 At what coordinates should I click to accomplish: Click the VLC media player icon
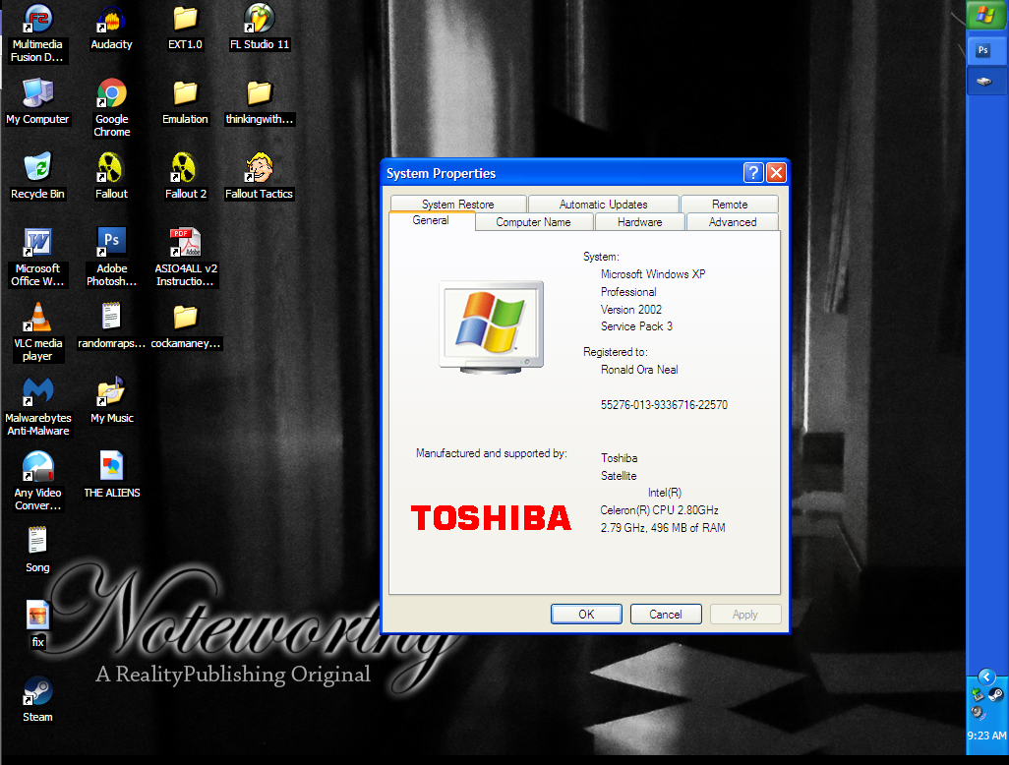tap(37, 319)
